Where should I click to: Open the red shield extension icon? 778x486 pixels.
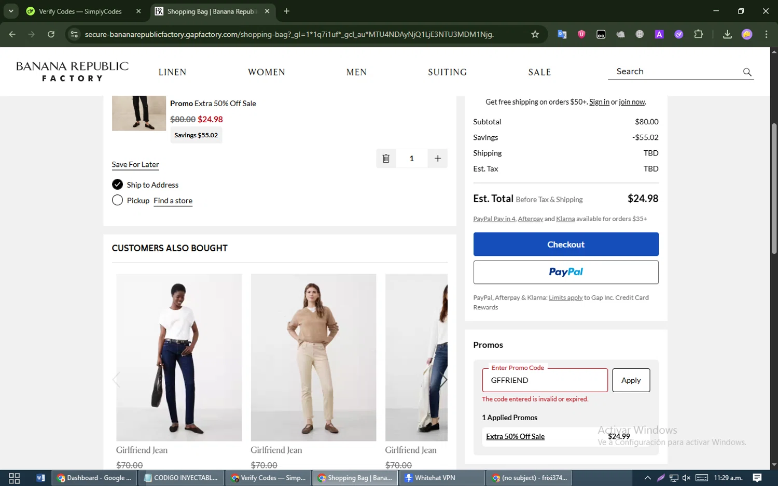pos(581,34)
